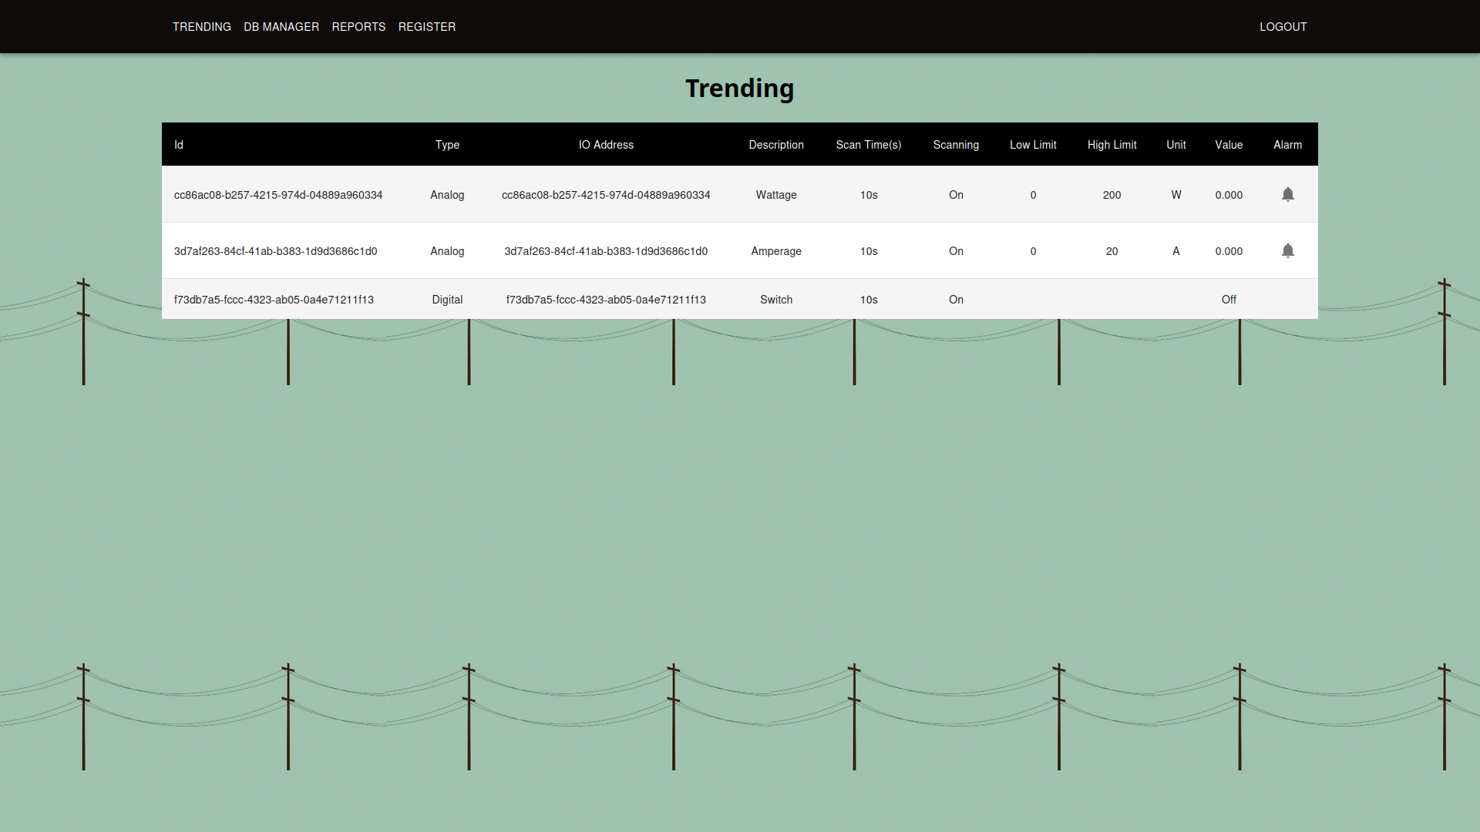The width and height of the screenshot is (1480, 832).
Task: Click the 10s scan time in Wattage row
Action: [869, 195]
